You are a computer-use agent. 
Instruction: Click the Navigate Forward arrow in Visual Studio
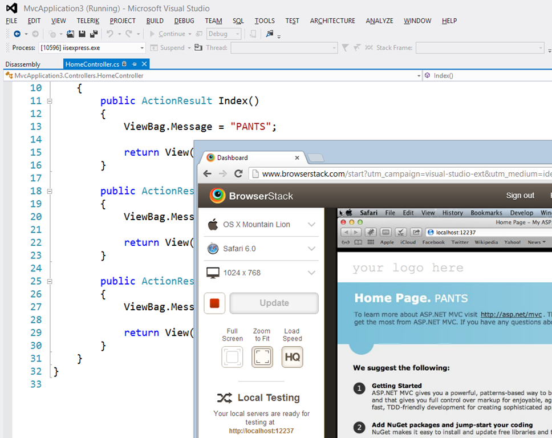[35, 34]
